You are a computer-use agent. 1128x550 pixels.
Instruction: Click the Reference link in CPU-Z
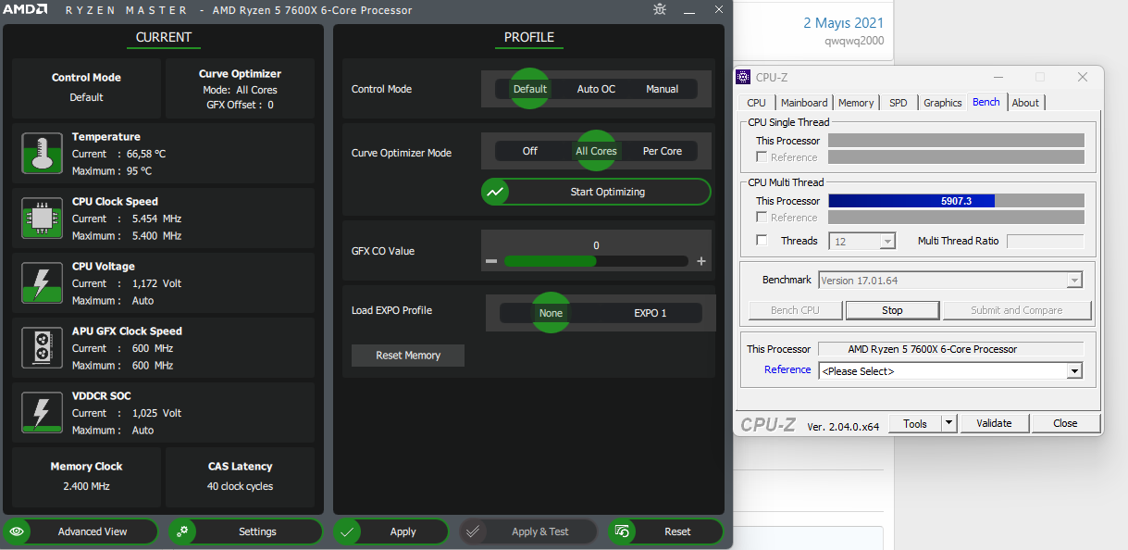click(x=787, y=369)
